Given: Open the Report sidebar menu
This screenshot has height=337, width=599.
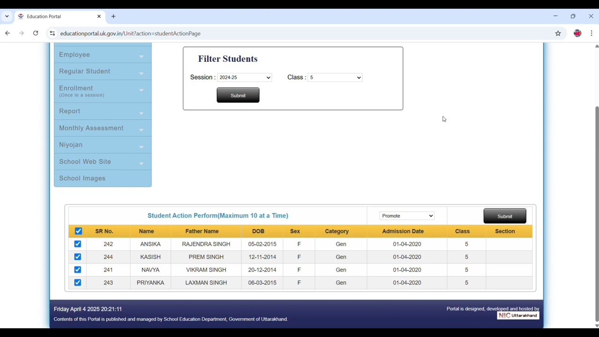Looking at the screenshot, I should click(x=102, y=111).
